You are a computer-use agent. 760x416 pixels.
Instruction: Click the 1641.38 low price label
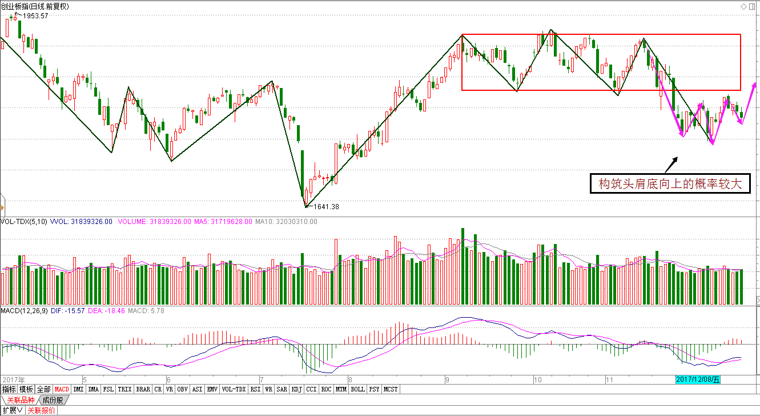[327, 207]
